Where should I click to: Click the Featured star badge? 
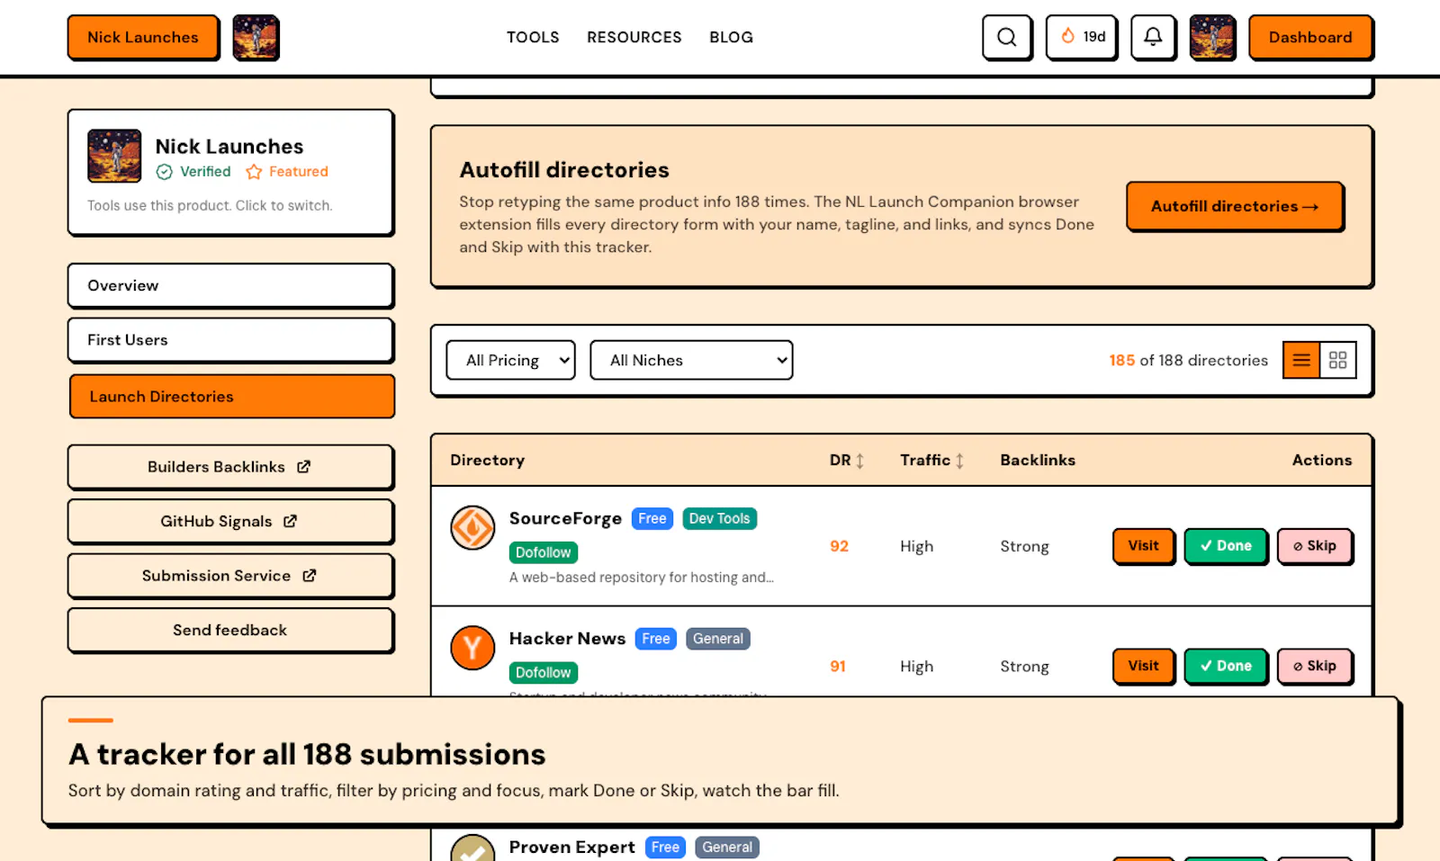tap(287, 171)
